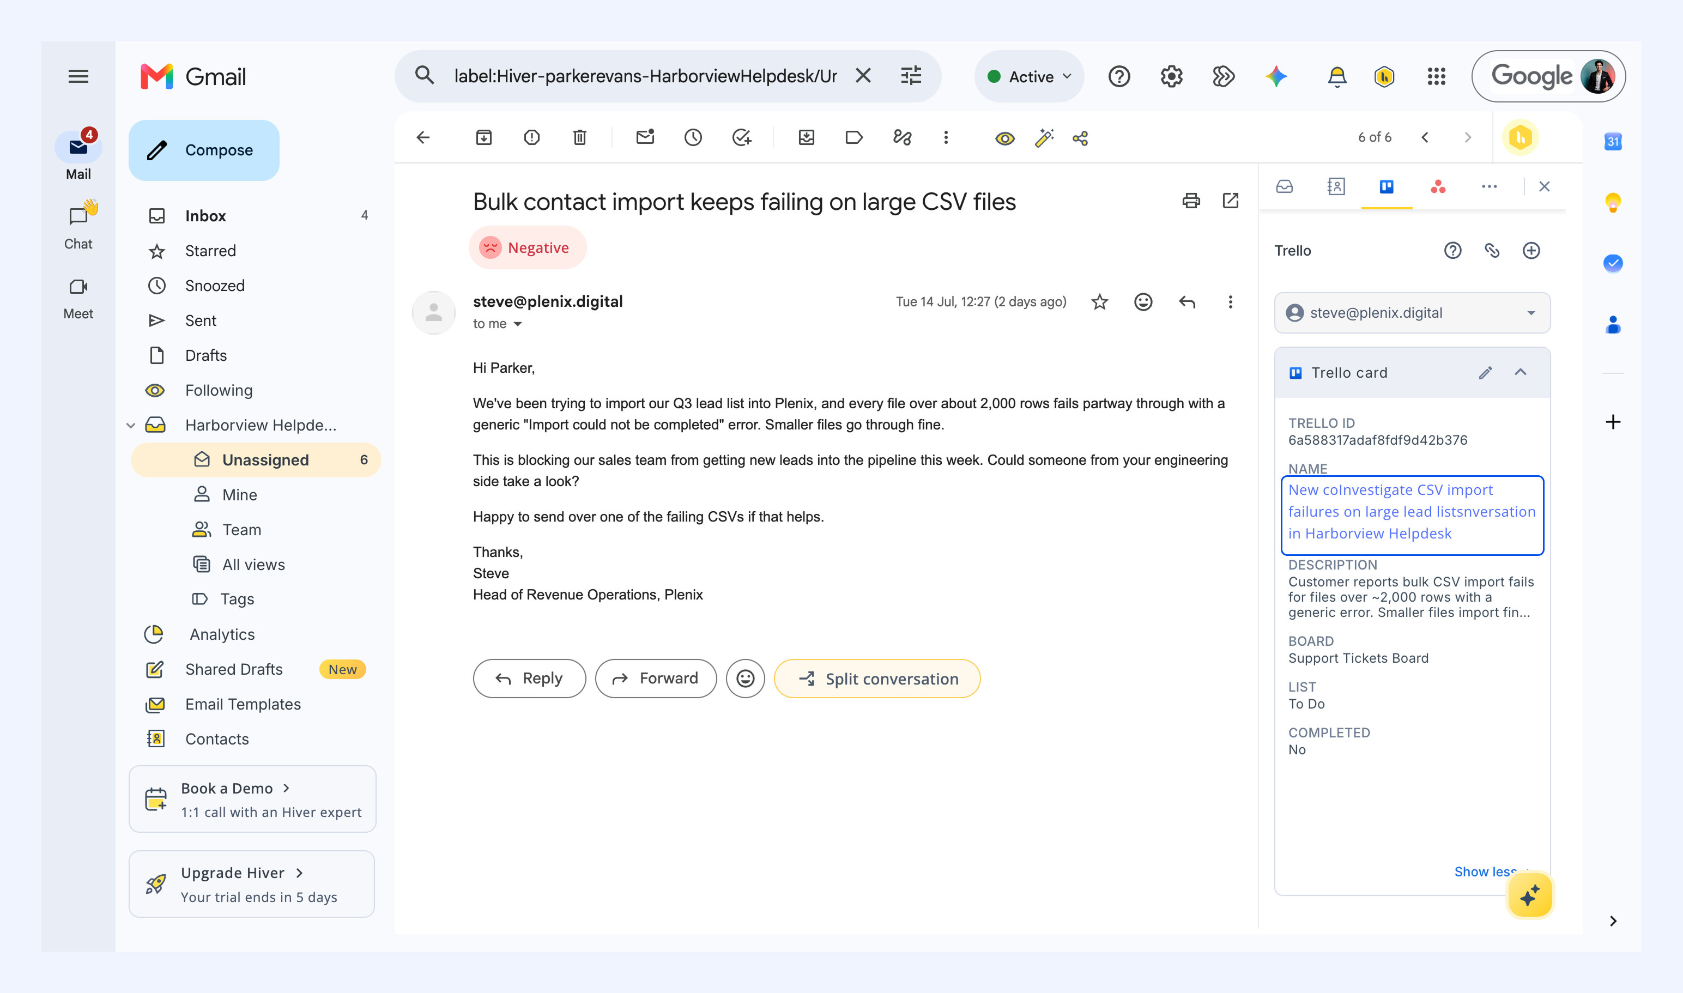This screenshot has width=1683, height=993.
Task: Select the Trello tab in Hiver panel
Action: pyautogui.click(x=1387, y=187)
